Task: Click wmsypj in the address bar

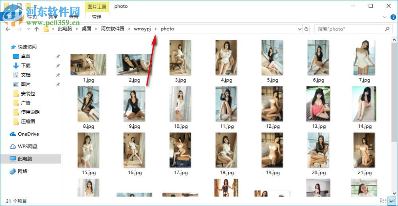Action: 142,29
